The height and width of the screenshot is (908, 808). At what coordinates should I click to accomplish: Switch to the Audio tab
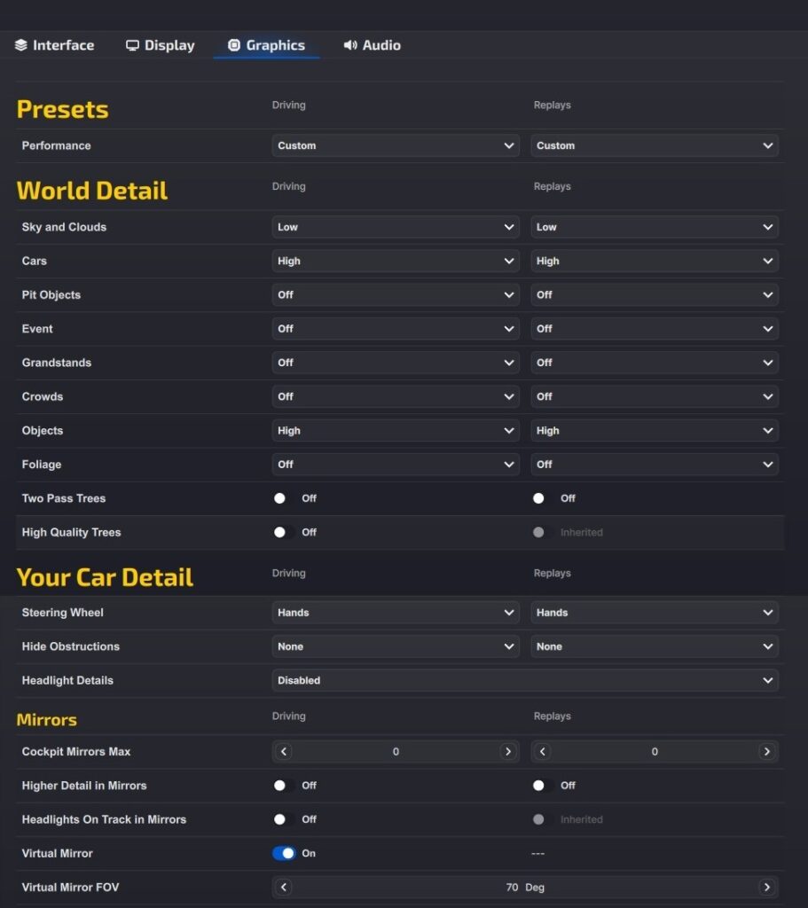click(373, 45)
